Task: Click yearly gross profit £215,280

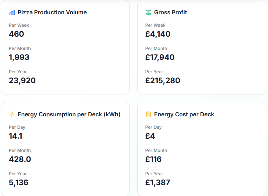Action: [163, 81]
